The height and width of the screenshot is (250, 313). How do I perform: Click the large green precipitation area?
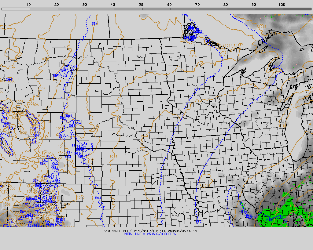pos(279,213)
